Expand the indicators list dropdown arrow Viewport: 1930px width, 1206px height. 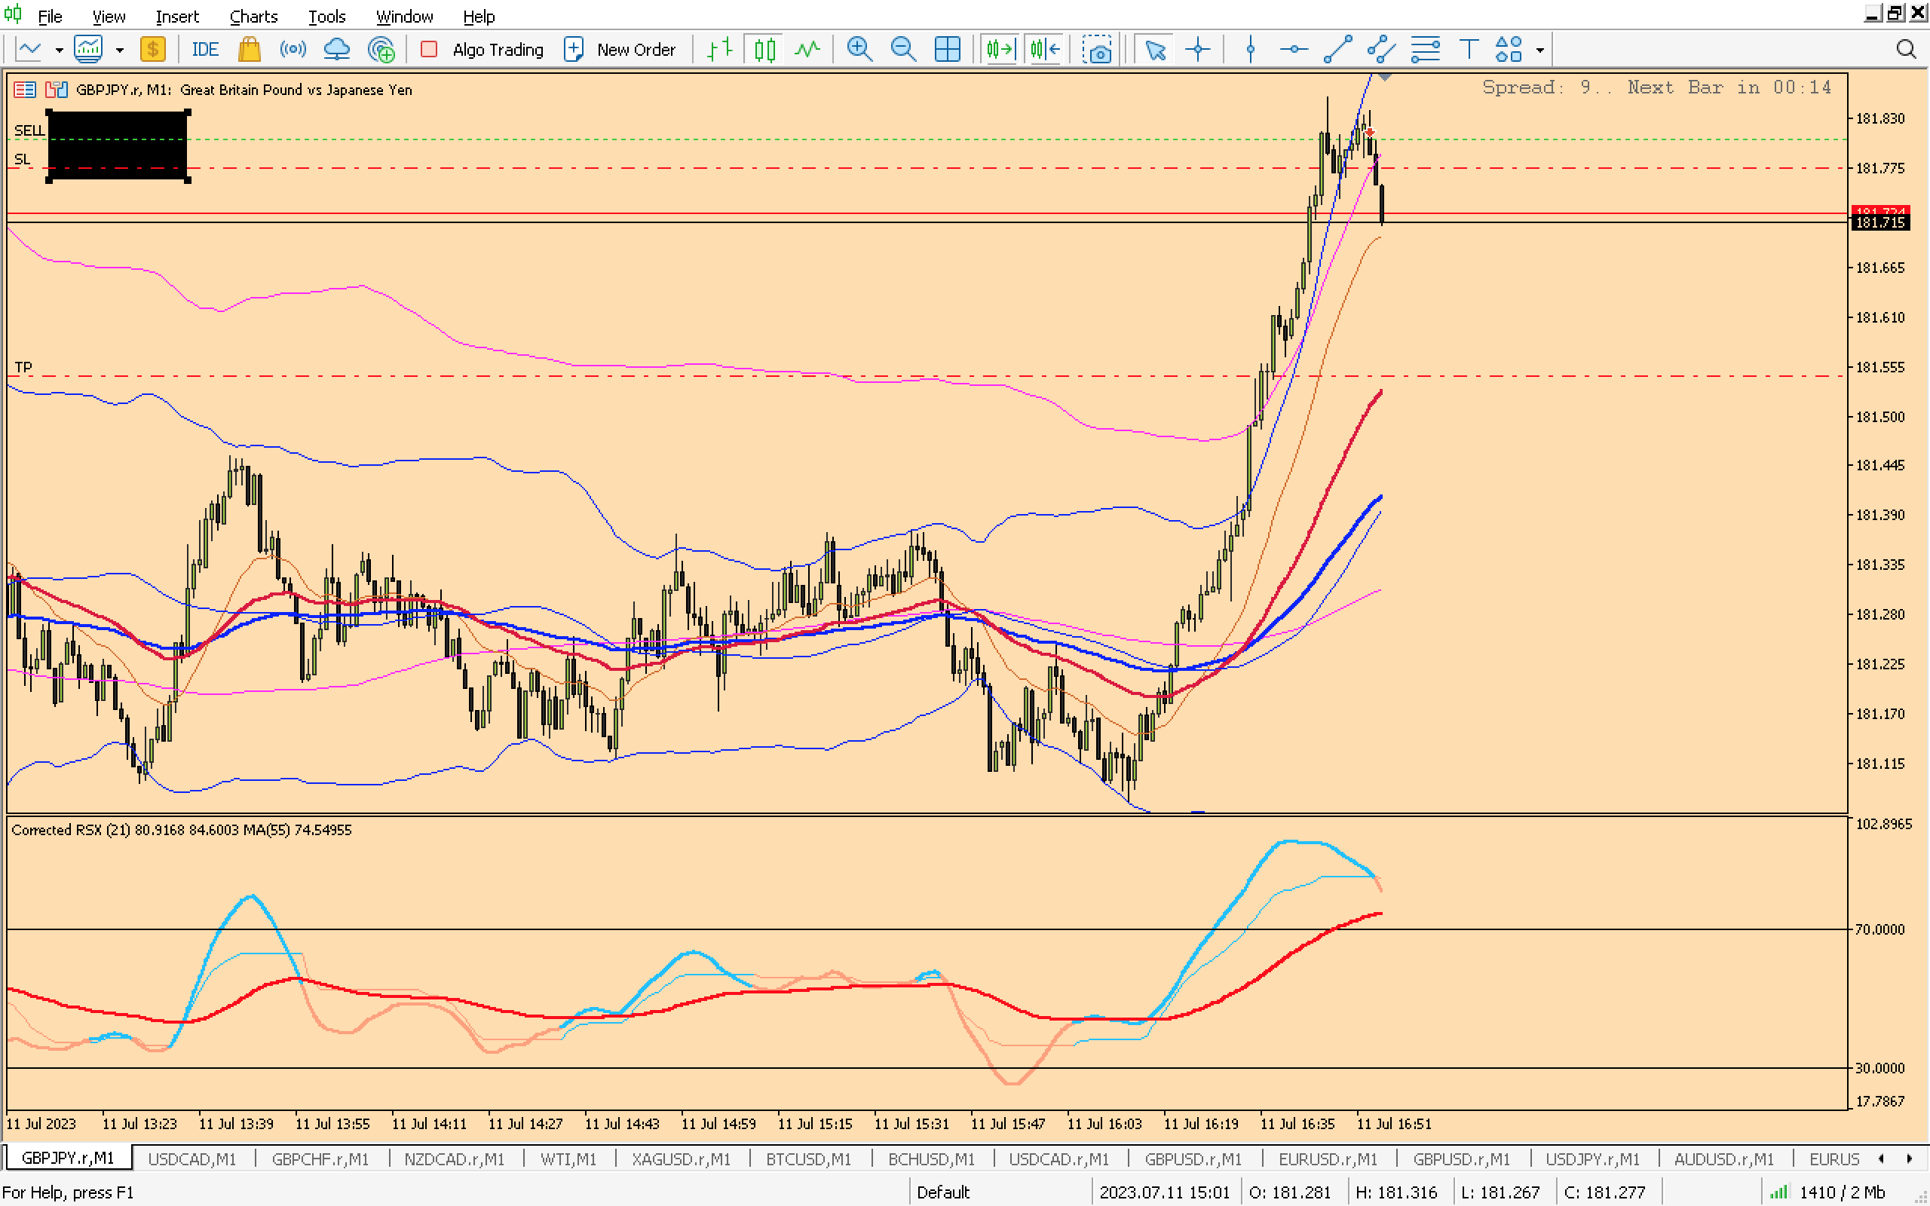pos(120,50)
